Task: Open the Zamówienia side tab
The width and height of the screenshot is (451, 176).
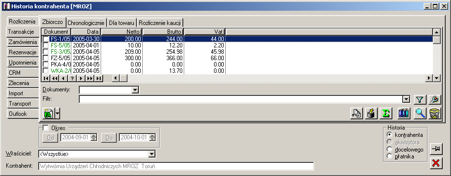Action: click(23, 42)
